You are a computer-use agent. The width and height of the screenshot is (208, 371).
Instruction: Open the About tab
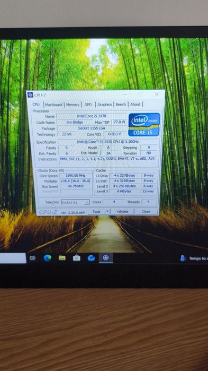tap(135, 105)
